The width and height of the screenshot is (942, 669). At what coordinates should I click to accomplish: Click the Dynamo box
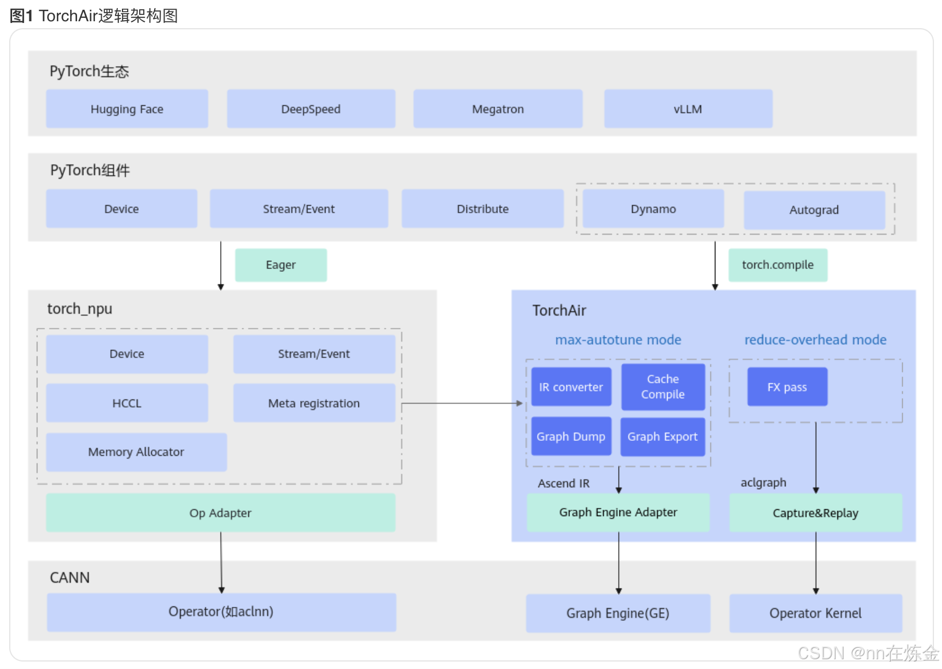(x=653, y=209)
